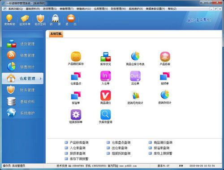The width and height of the screenshot is (224, 170).
Task: Open the 财务管理(W) menu
Action: [x=118, y=9]
